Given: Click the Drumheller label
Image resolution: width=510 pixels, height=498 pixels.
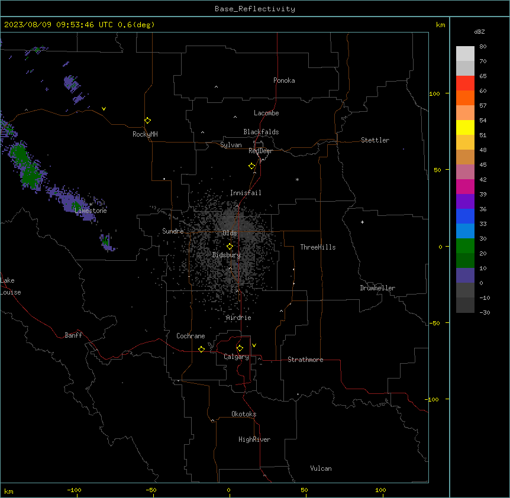Looking at the screenshot, I should pos(377,288).
